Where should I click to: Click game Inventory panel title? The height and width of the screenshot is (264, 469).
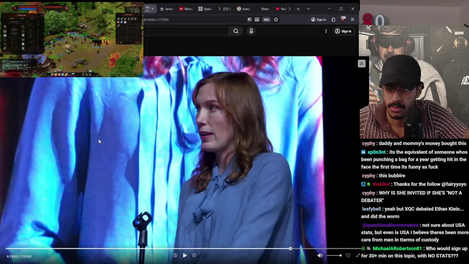[x=129, y=15]
